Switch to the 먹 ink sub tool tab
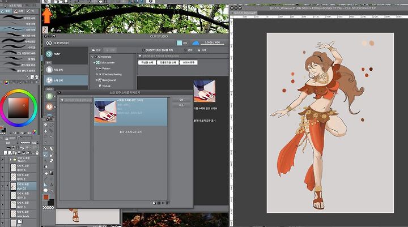 point(31,11)
